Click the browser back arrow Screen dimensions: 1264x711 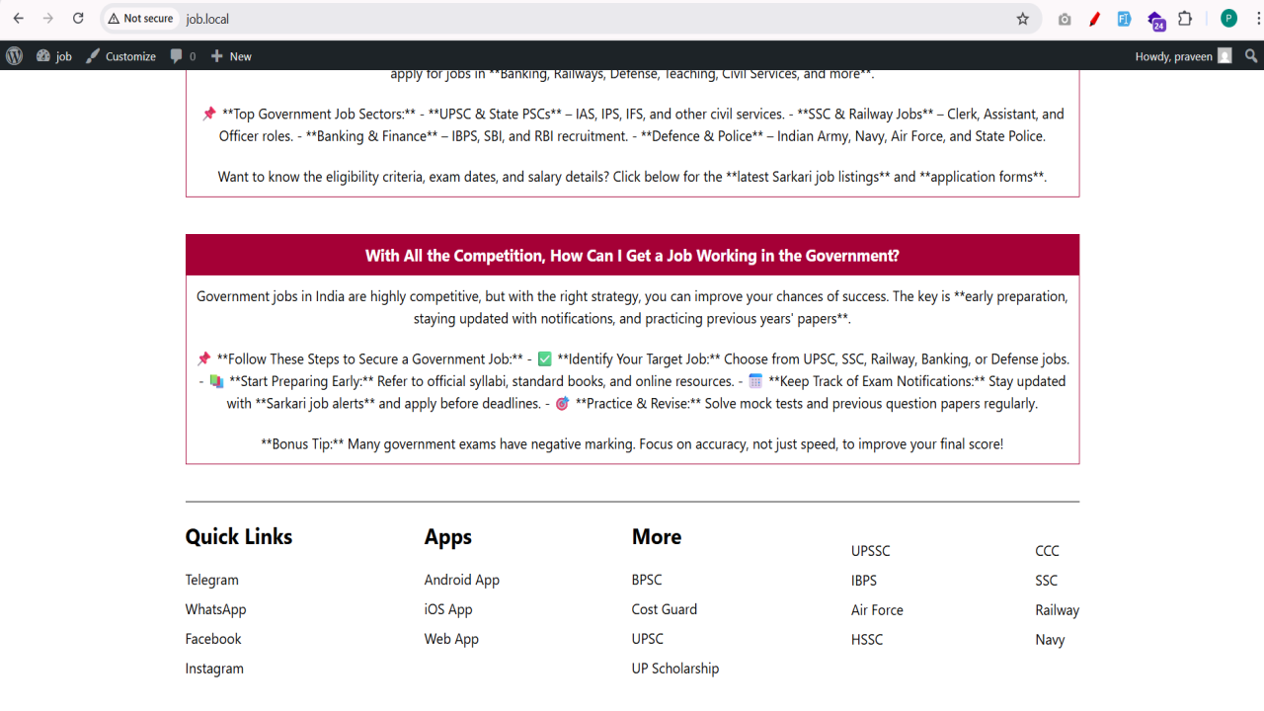click(18, 19)
